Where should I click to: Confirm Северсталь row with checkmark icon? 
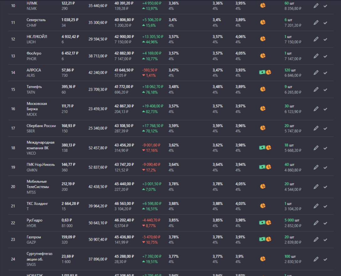325,23
